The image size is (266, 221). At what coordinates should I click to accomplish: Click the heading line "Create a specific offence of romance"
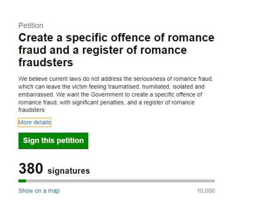tap(116, 38)
